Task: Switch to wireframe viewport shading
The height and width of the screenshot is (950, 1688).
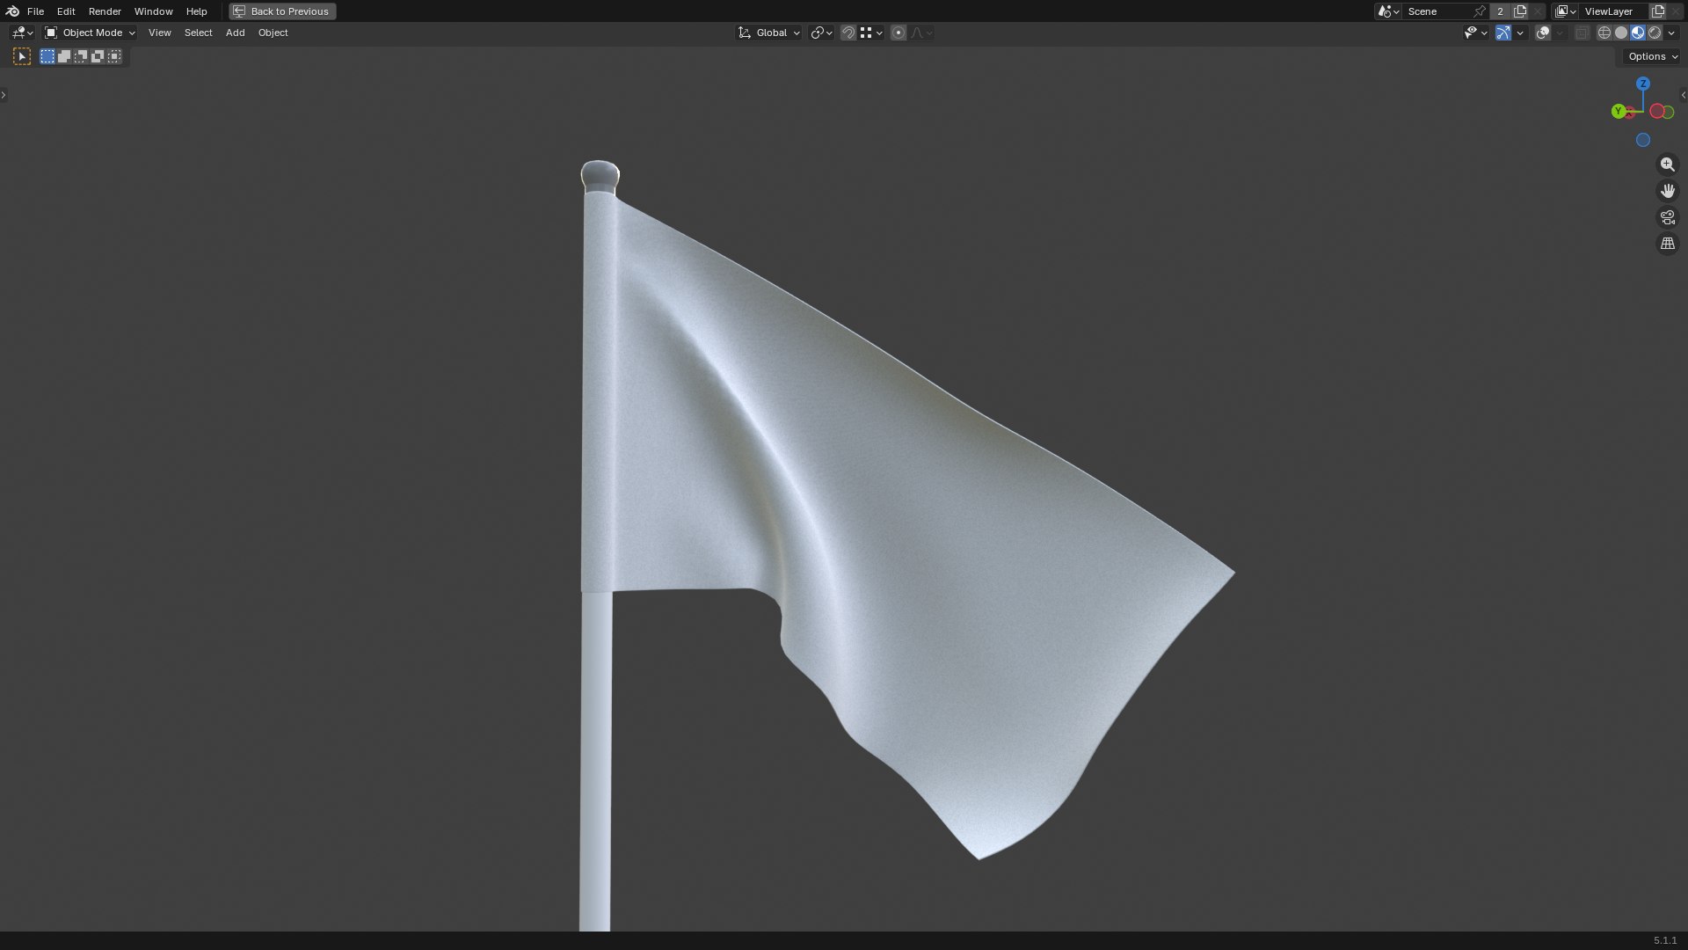Action: 1604,33
